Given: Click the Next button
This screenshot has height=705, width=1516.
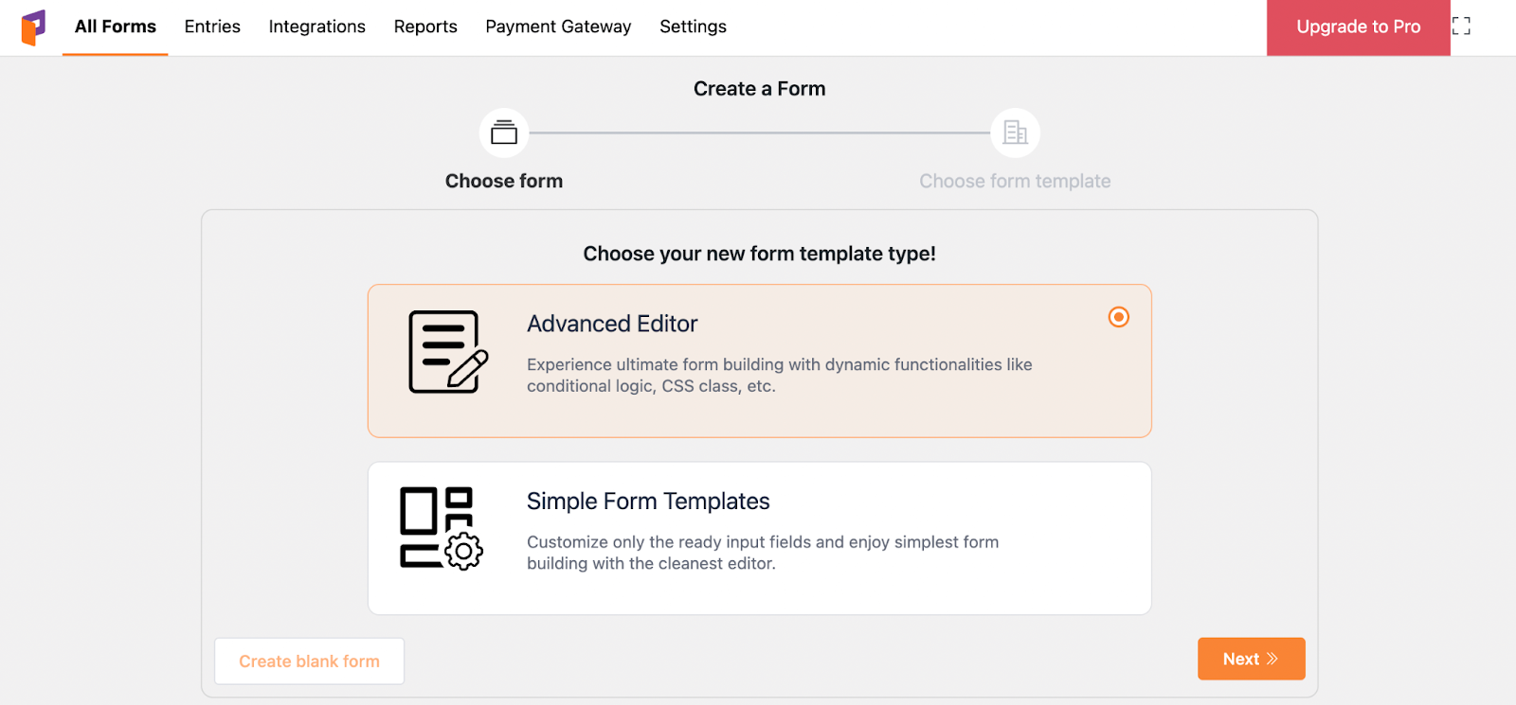Looking at the screenshot, I should (x=1252, y=659).
